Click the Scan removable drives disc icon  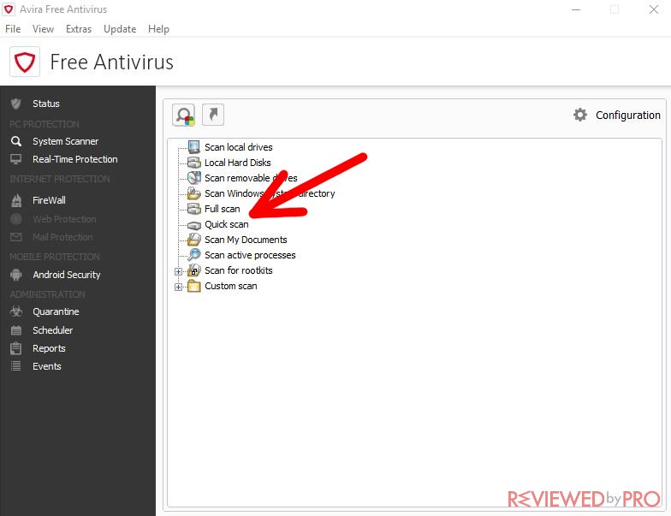click(193, 178)
